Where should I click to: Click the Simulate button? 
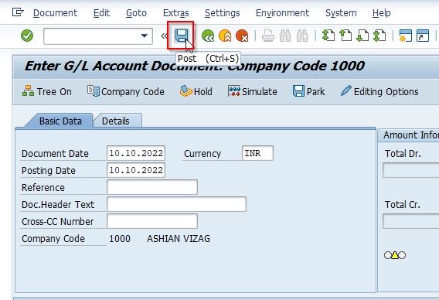point(253,91)
